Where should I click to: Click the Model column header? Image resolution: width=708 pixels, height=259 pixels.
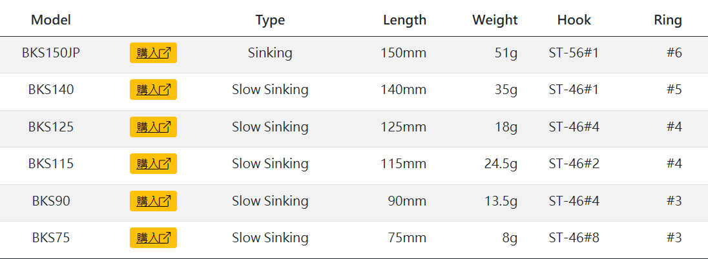(51, 20)
